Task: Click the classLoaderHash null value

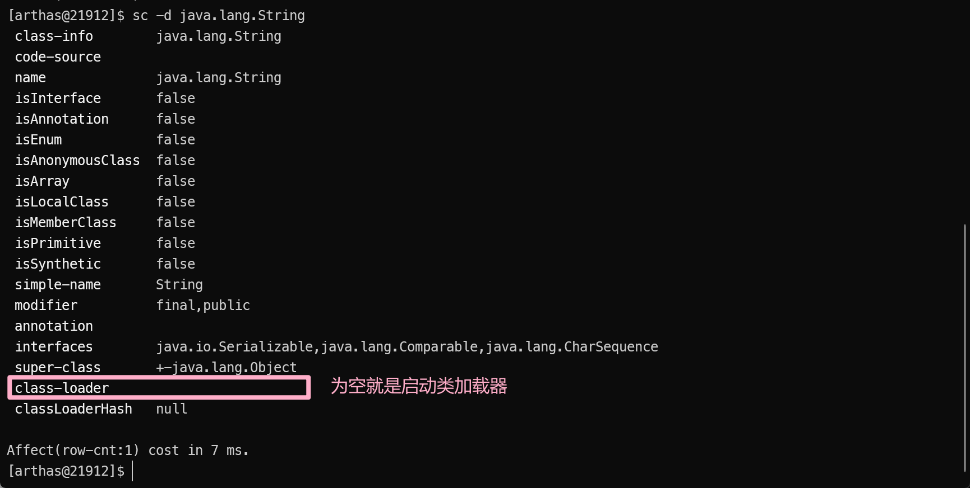Action: (x=172, y=409)
